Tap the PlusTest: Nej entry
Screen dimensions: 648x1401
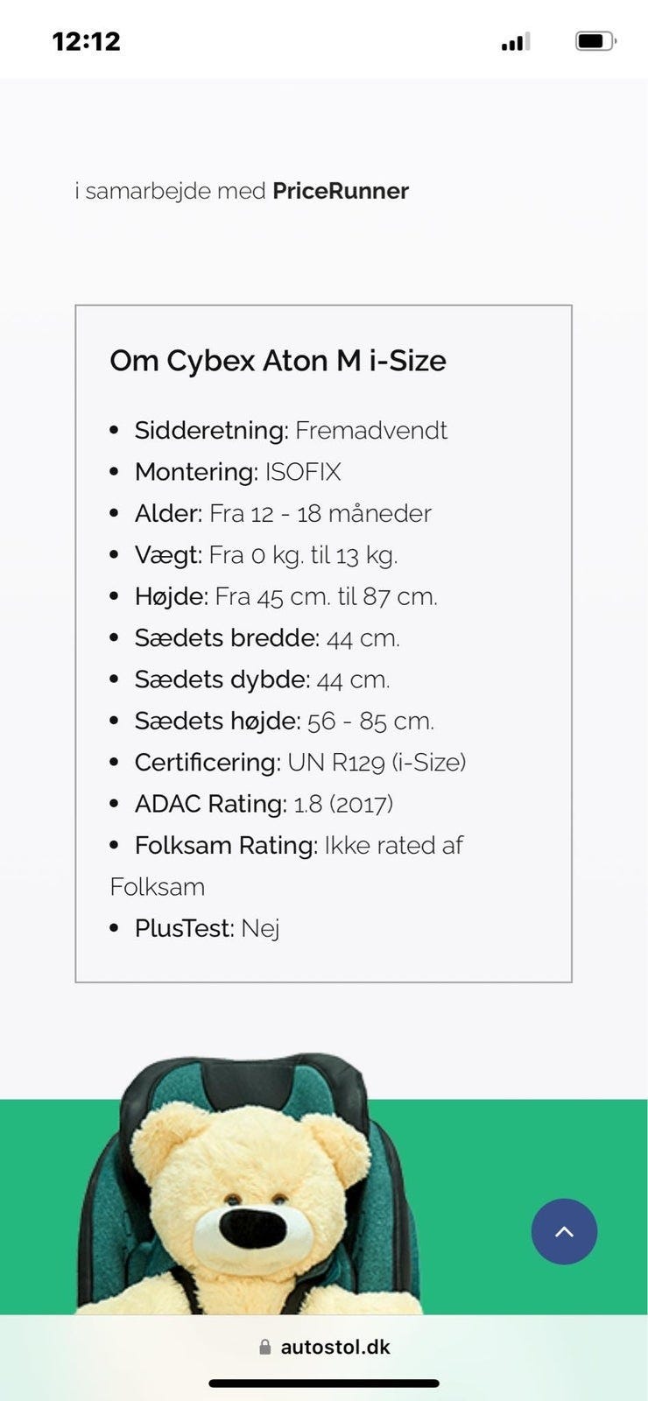tap(207, 928)
